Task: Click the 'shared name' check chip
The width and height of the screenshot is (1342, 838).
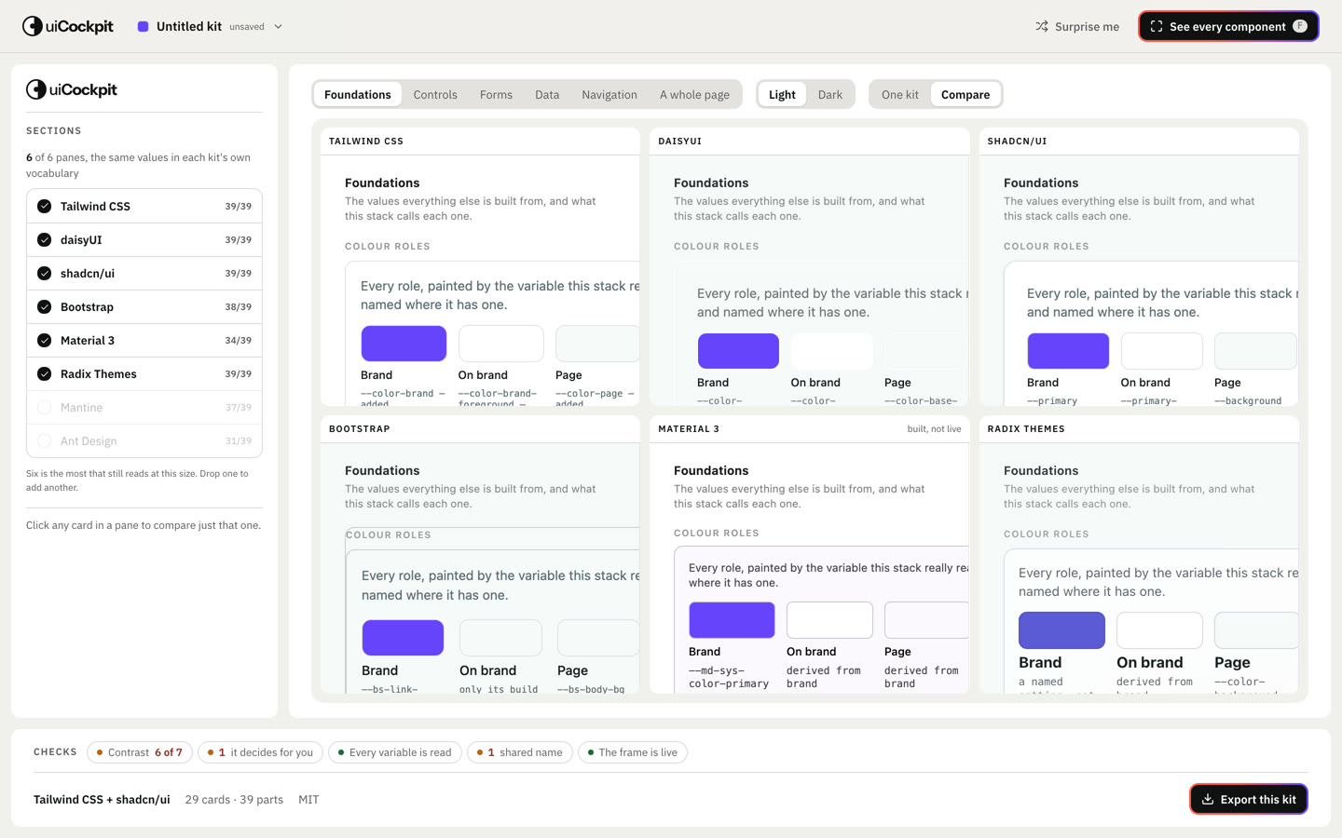Action: (x=520, y=752)
